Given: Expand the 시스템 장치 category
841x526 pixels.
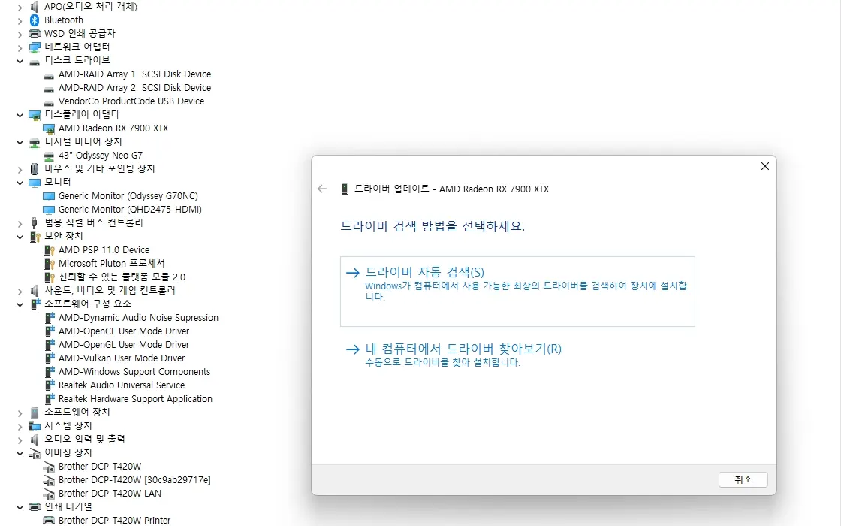Looking at the screenshot, I should tap(20, 426).
